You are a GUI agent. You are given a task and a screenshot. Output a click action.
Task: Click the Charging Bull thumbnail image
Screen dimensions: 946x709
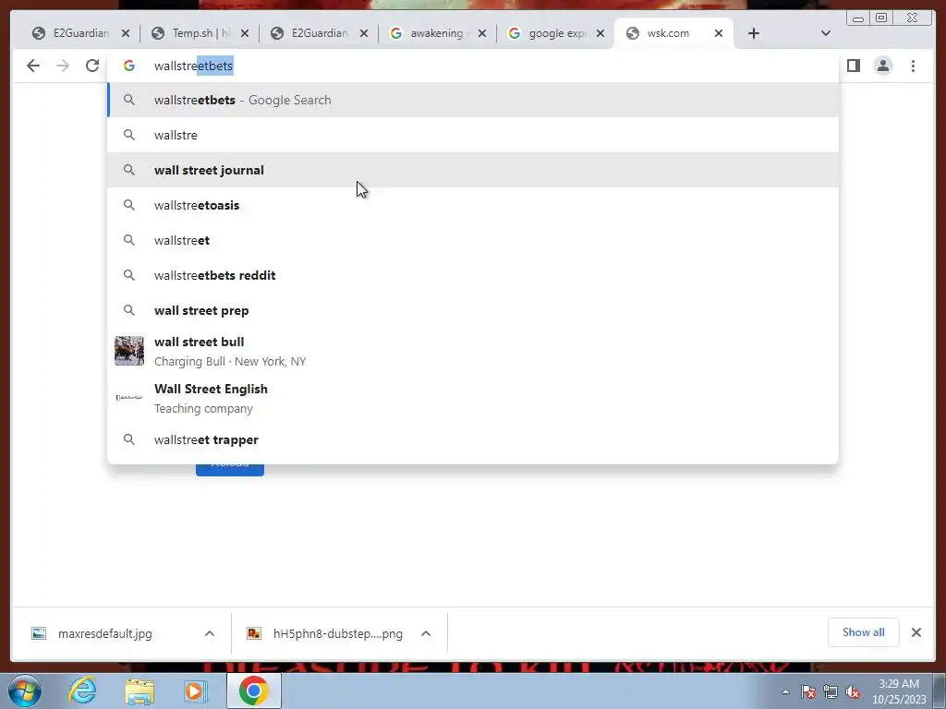129,351
